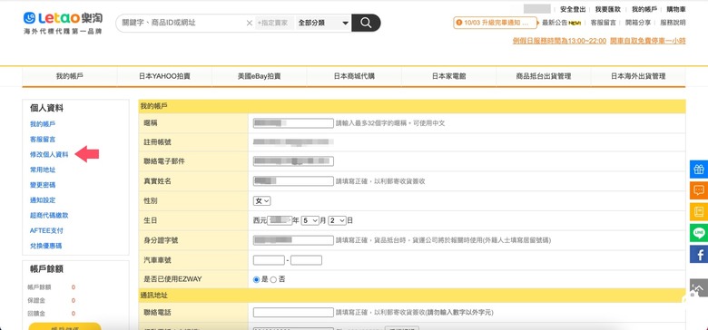
Task: Open the orange chat bubble icon
Action: point(699,190)
